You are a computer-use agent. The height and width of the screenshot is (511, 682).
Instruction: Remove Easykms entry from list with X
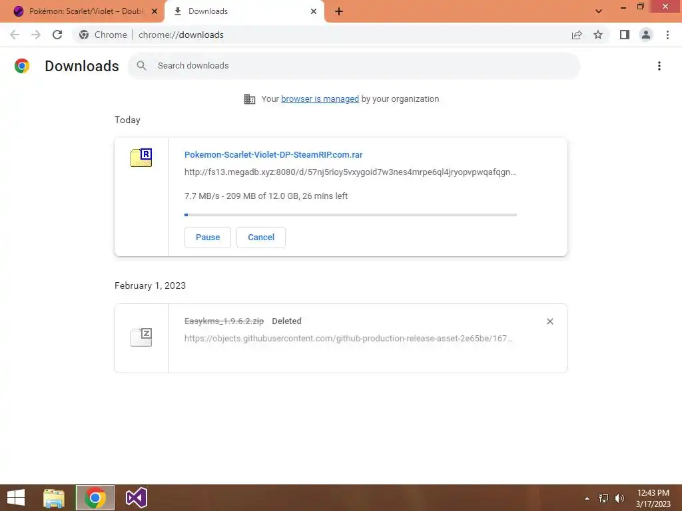click(x=549, y=321)
